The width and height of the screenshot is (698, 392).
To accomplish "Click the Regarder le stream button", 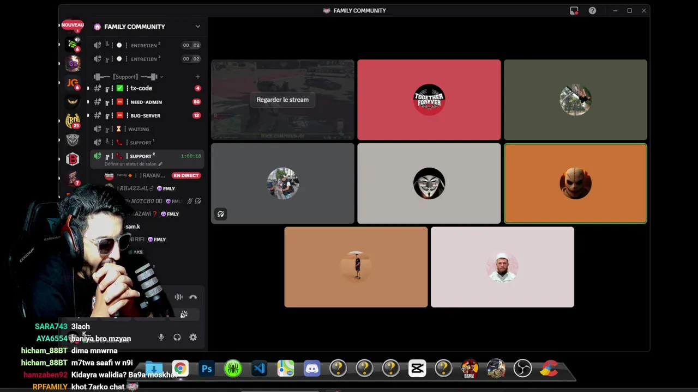I will coord(282,100).
